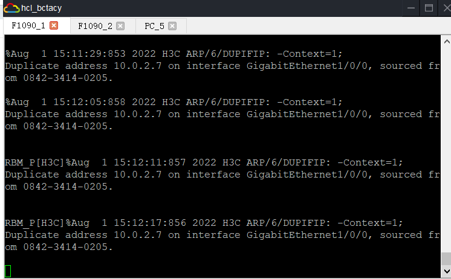
Task: Close the PC_5 tab
Action: (172, 26)
